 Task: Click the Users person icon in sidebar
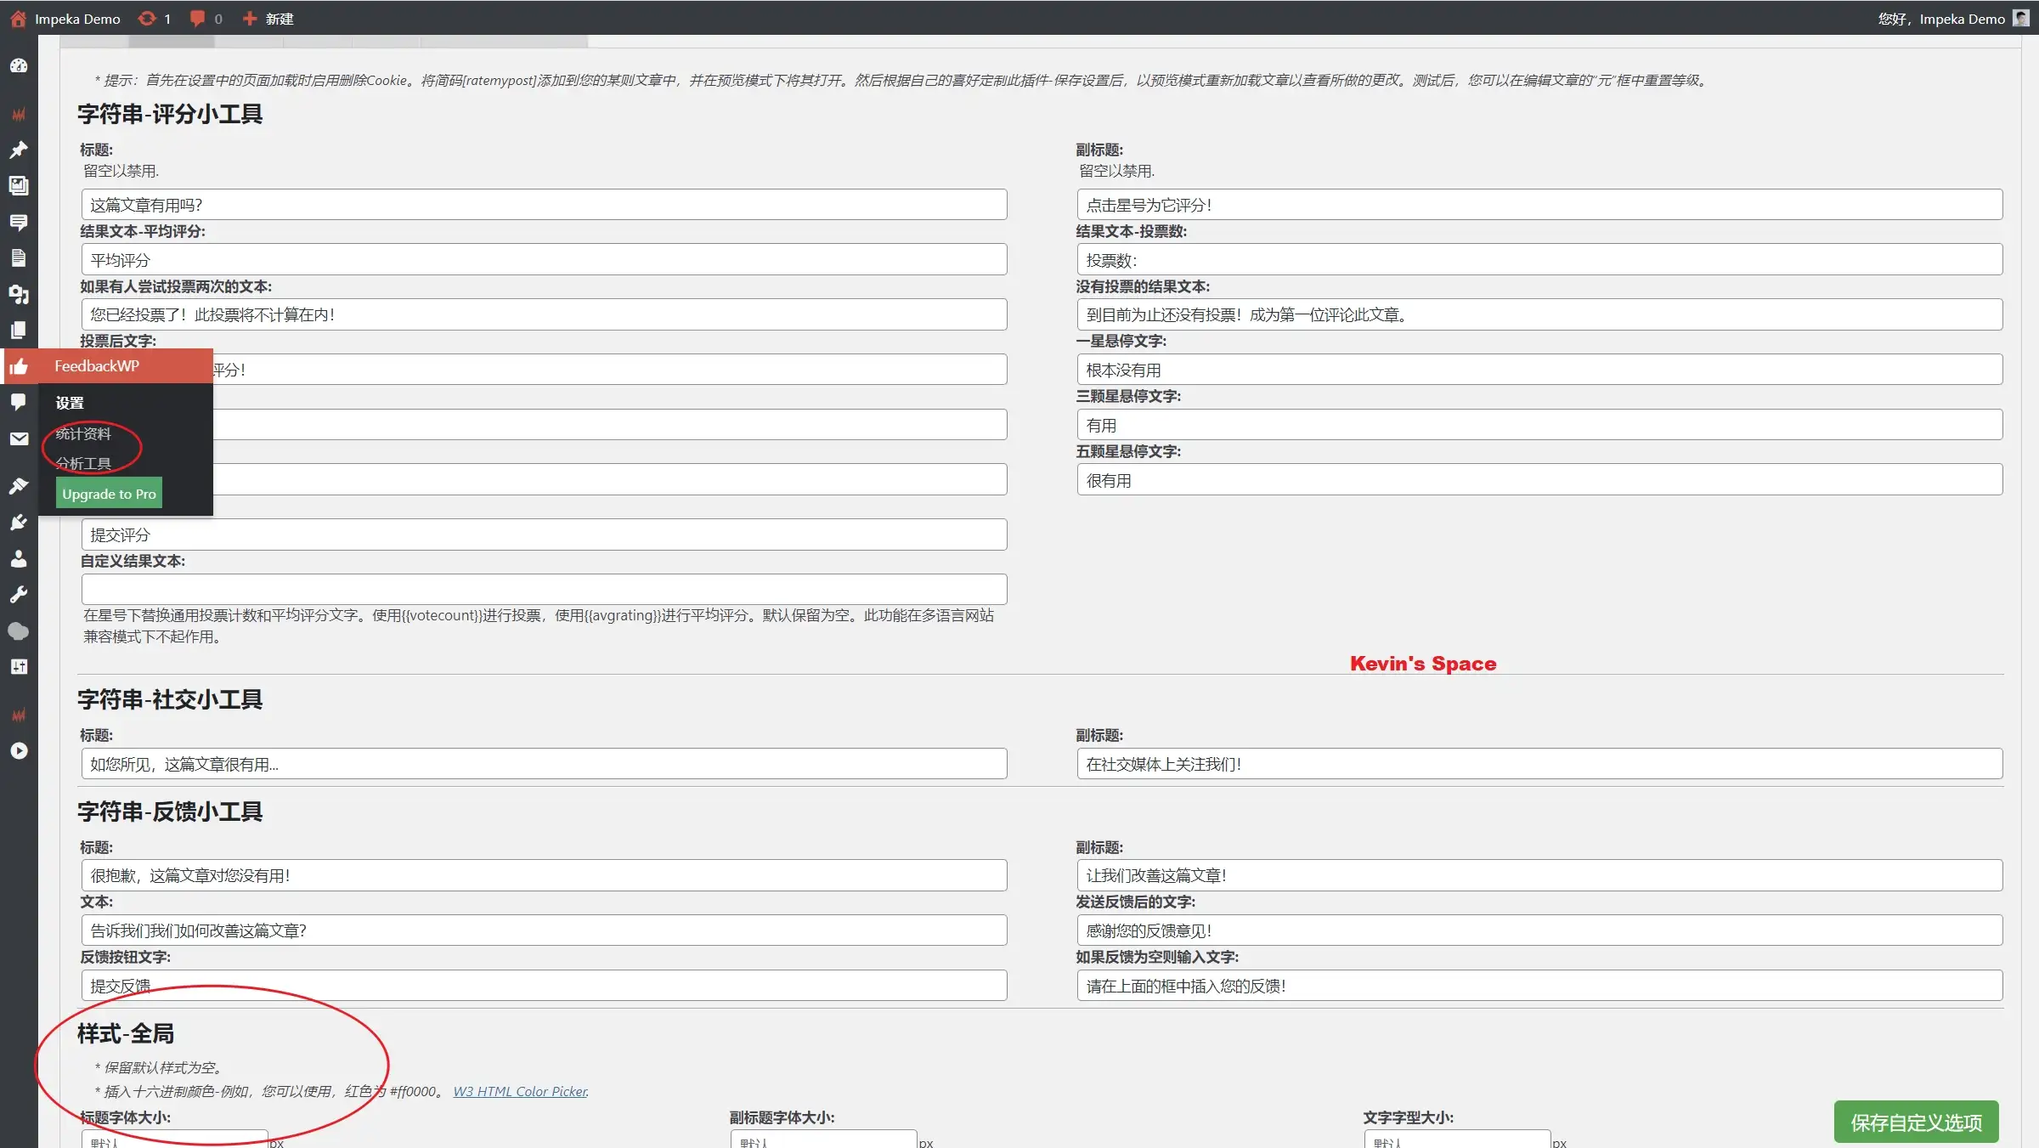tap(19, 558)
